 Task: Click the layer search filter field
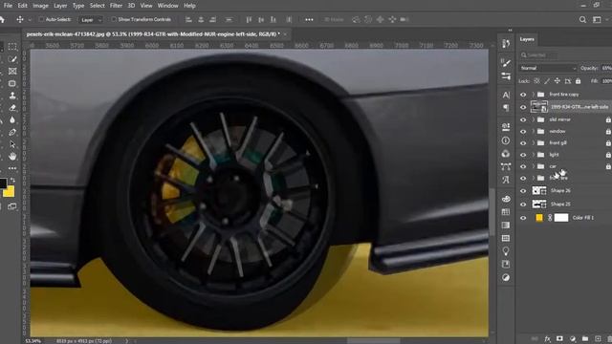pyautogui.click(x=538, y=55)
